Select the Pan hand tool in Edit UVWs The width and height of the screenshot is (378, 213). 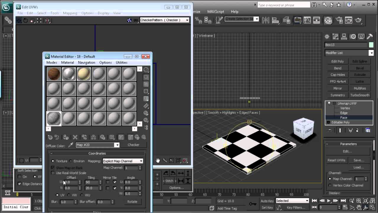(158, 160)
